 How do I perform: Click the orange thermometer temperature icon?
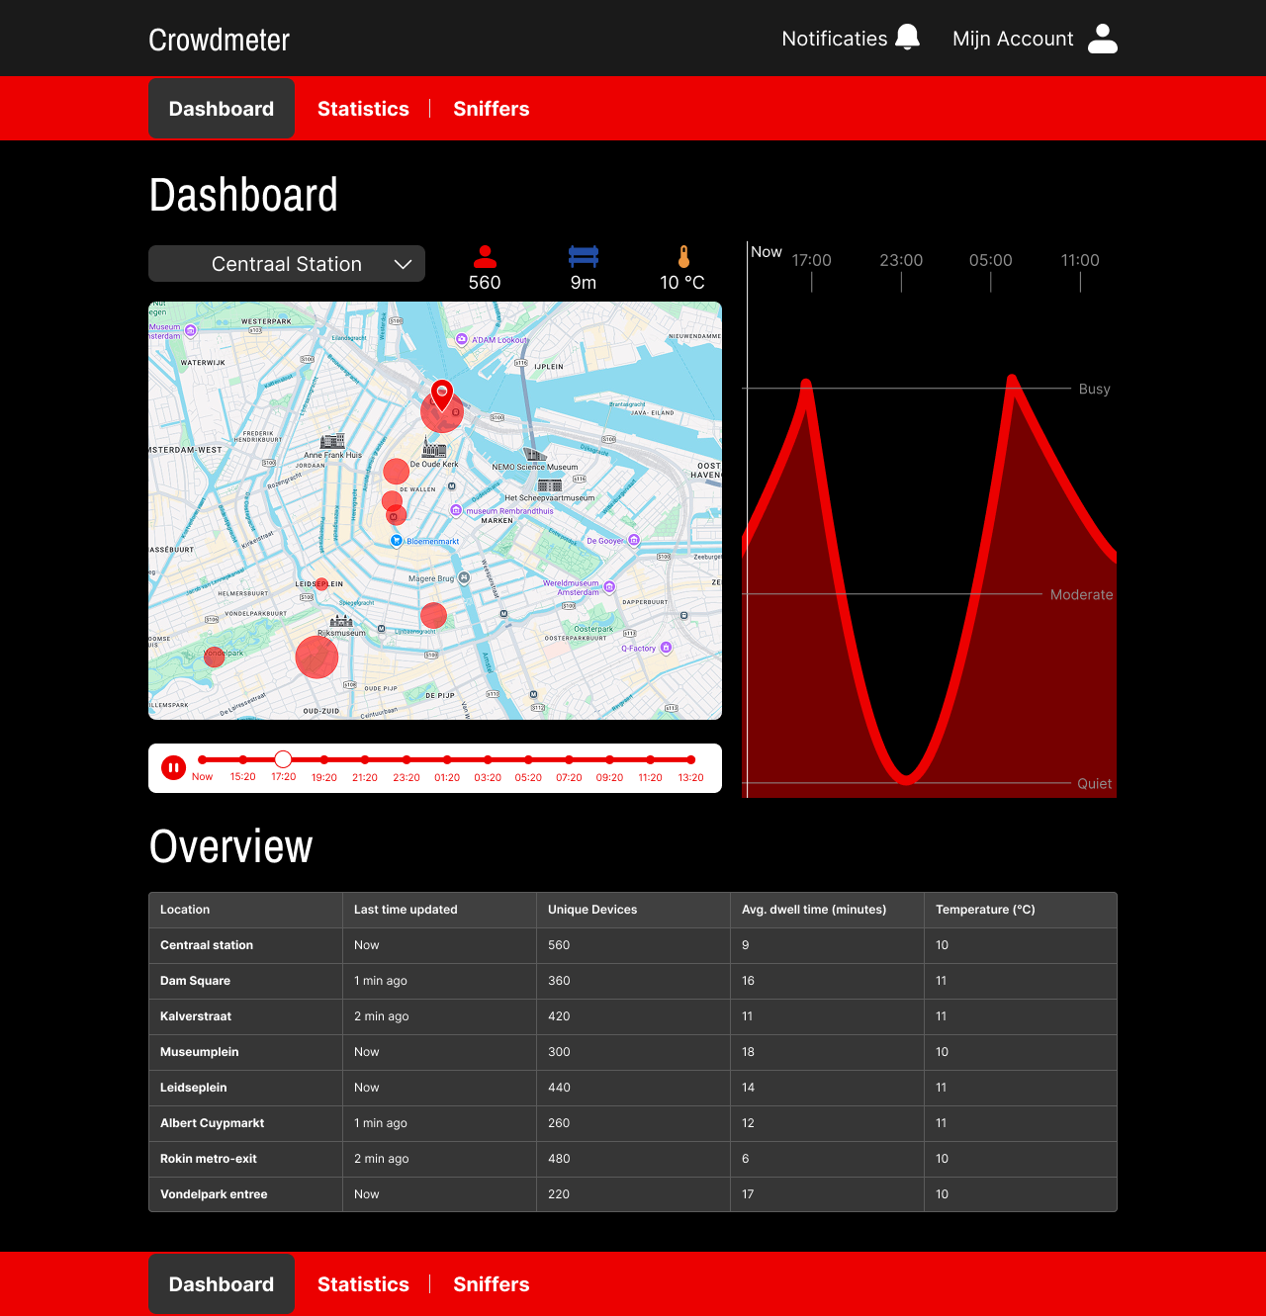tap(683, 257)
